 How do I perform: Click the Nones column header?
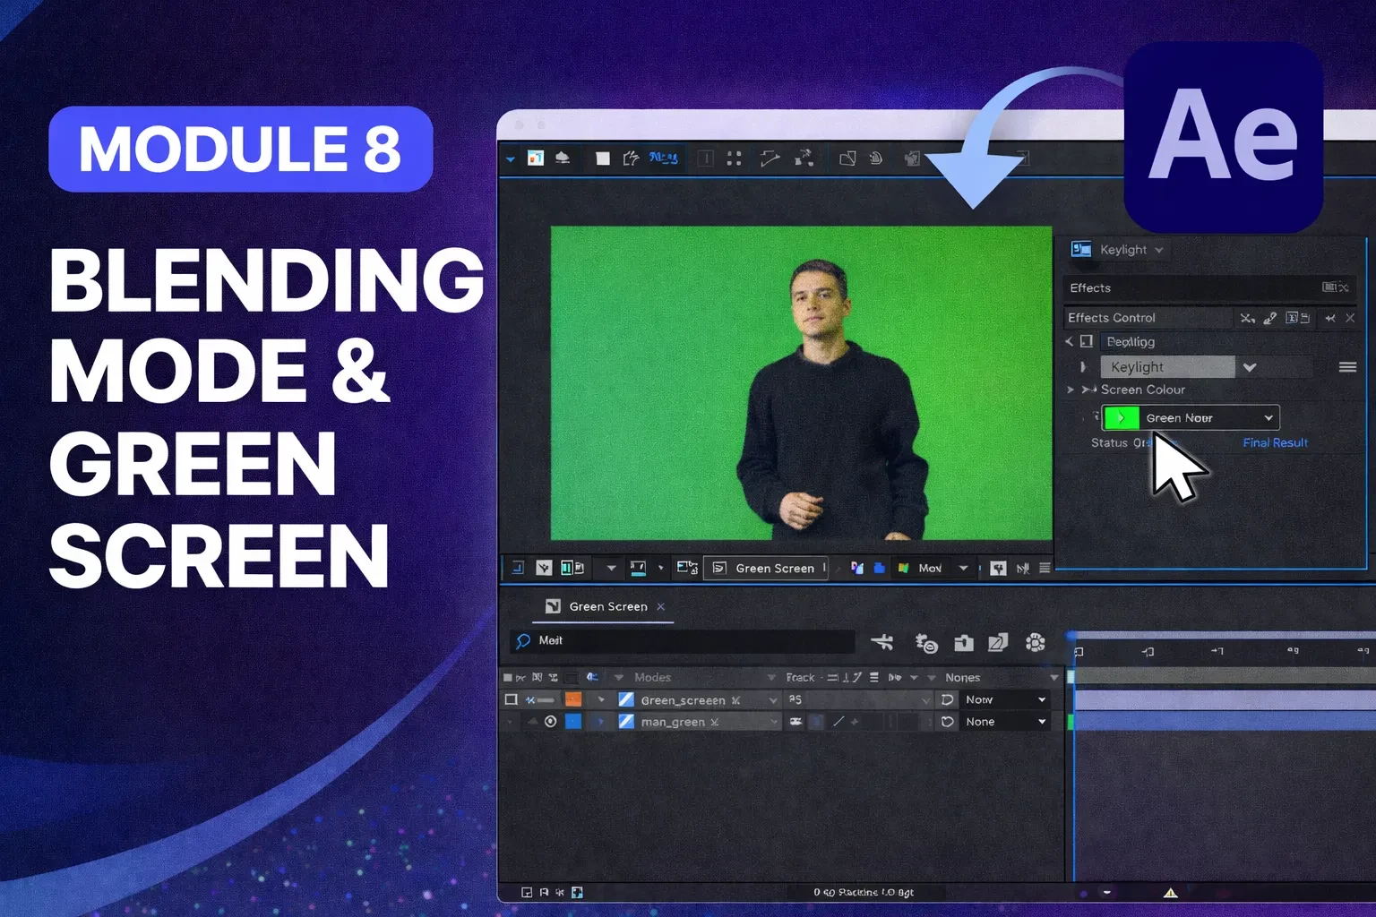(x=962, y=678)
